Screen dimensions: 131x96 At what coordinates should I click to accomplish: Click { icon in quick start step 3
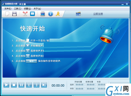pos(28,51)
